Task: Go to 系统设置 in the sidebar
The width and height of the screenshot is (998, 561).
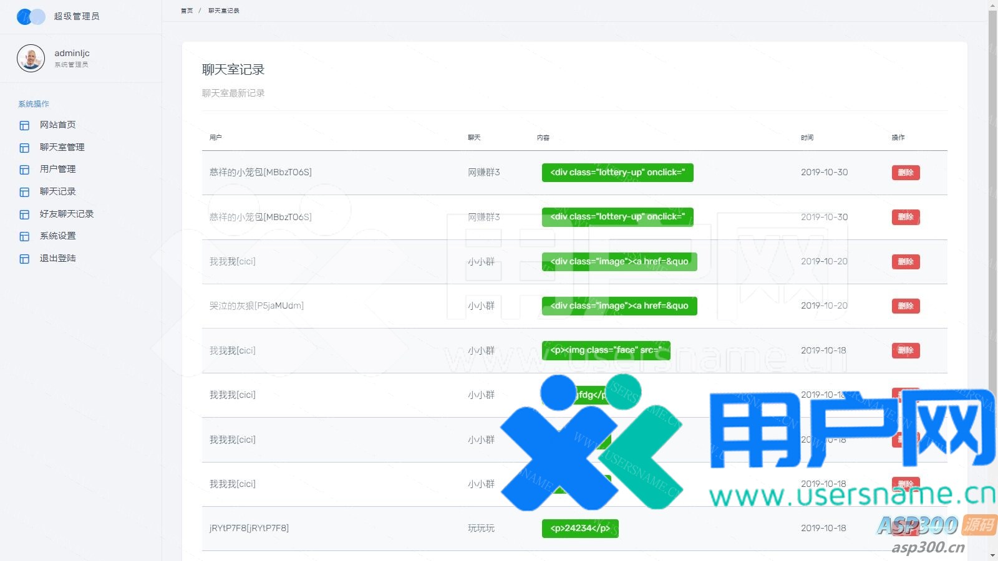Action: click(57, 236)
